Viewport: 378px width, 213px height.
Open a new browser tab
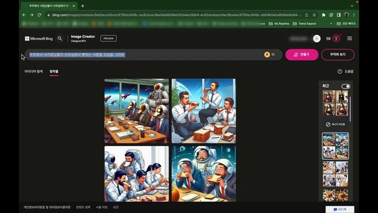[83, 6]
